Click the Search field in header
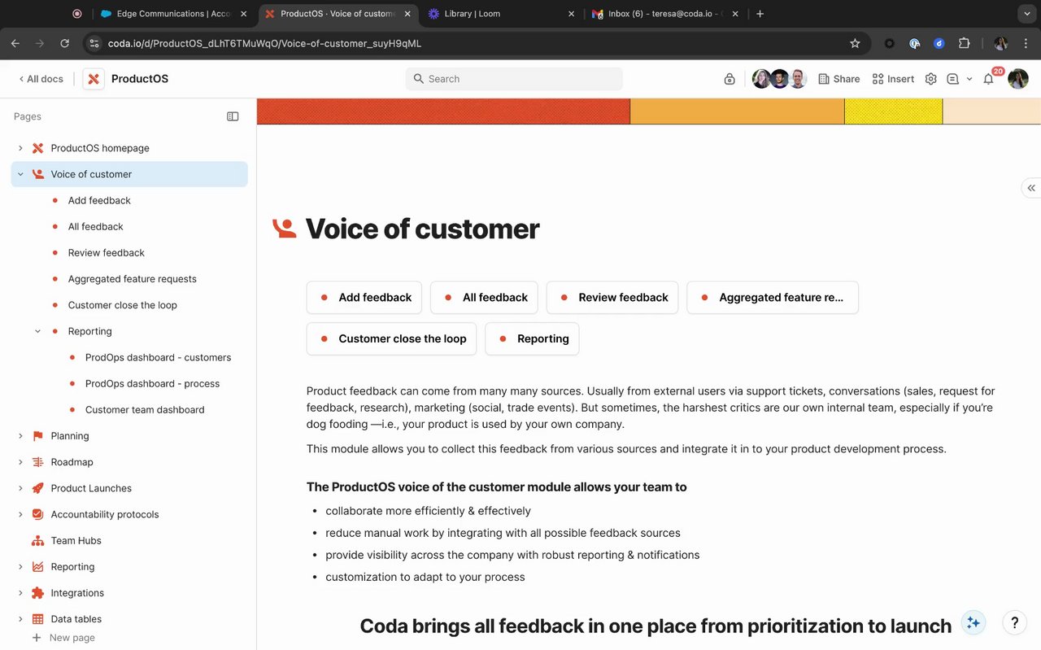 (514, 79)
